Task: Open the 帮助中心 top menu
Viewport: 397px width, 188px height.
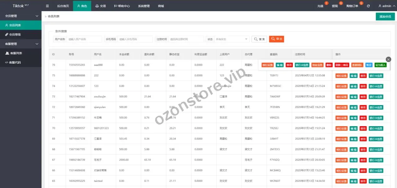Action: coord(122,6)
